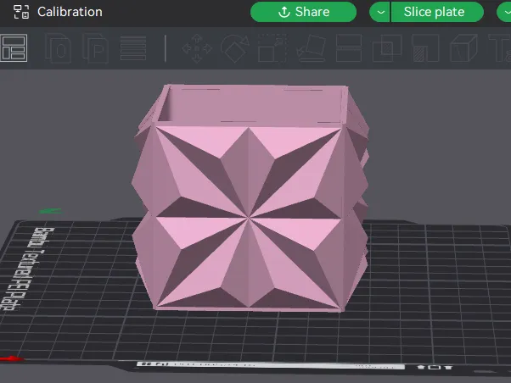Select the horizontal-lines layer height tool
The width and height of the screenshot is (511, 383).
[x=133, y=48]
